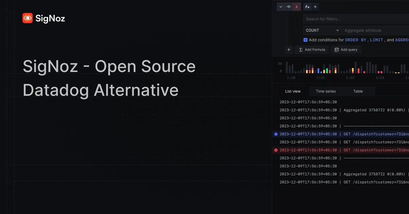Click the SigNoz logo icon
The image size is (409, 214).
[27, 18]
